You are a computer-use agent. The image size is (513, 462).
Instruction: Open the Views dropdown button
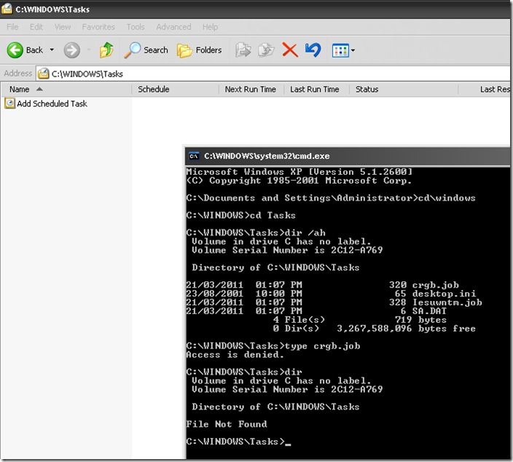coord(343,50)
